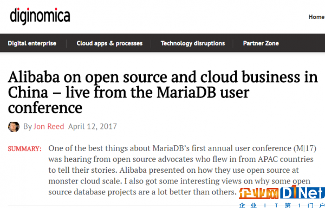325x208 pixels.
Task: Click the word conference in the headline
Action: [x=45, y=108]
